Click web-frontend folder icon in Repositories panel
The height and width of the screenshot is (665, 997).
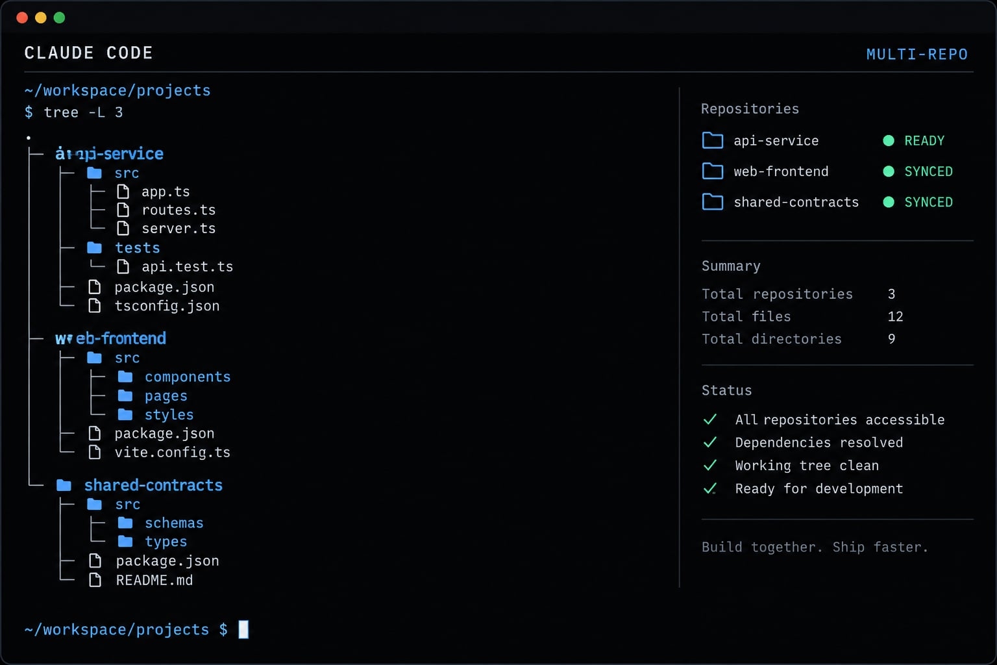coord(713,171)
